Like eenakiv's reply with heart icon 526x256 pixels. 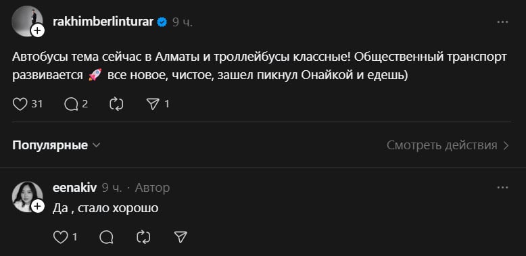click(x=61, y=237)
